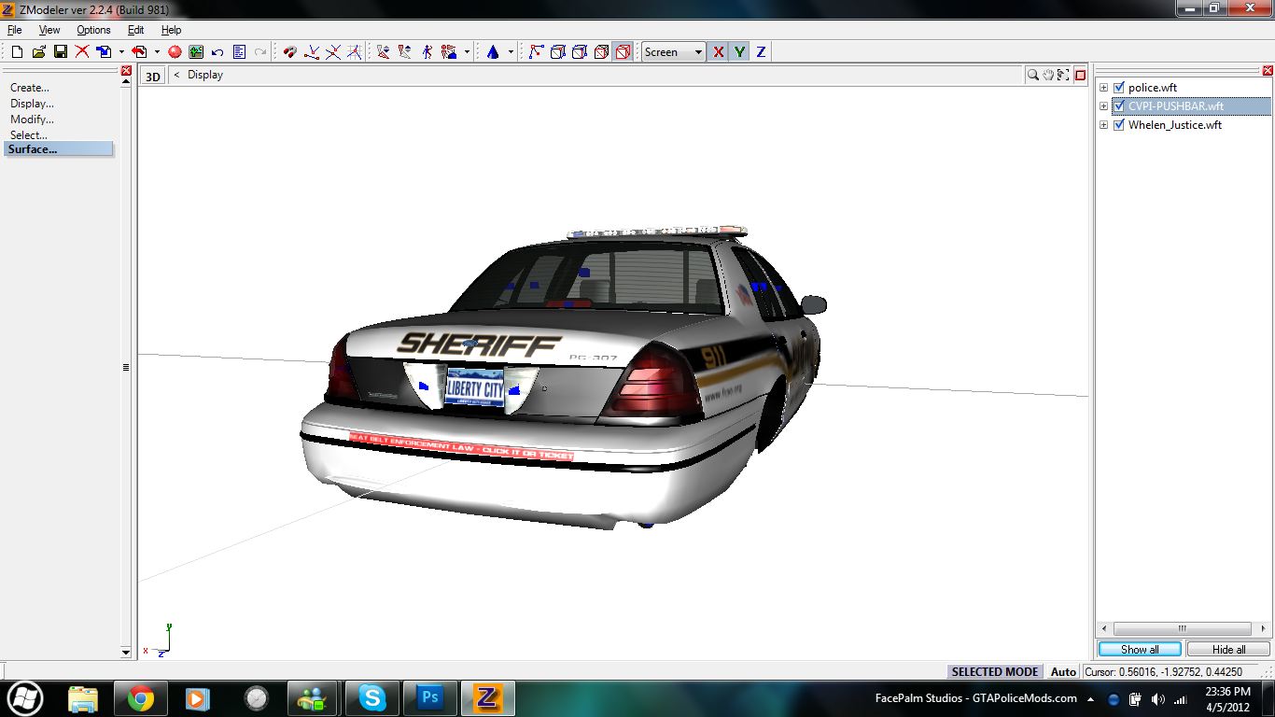Expand the police.wft tree node

tap(1103, 88)
